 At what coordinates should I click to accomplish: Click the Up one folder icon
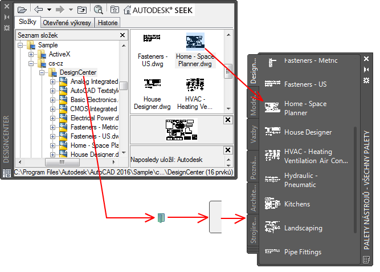[82, 10]
